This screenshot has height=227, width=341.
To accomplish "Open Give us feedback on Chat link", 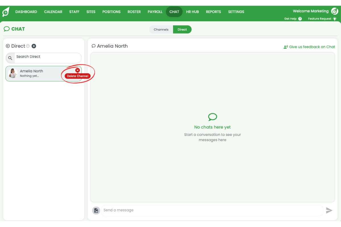I will pos(312,47).
